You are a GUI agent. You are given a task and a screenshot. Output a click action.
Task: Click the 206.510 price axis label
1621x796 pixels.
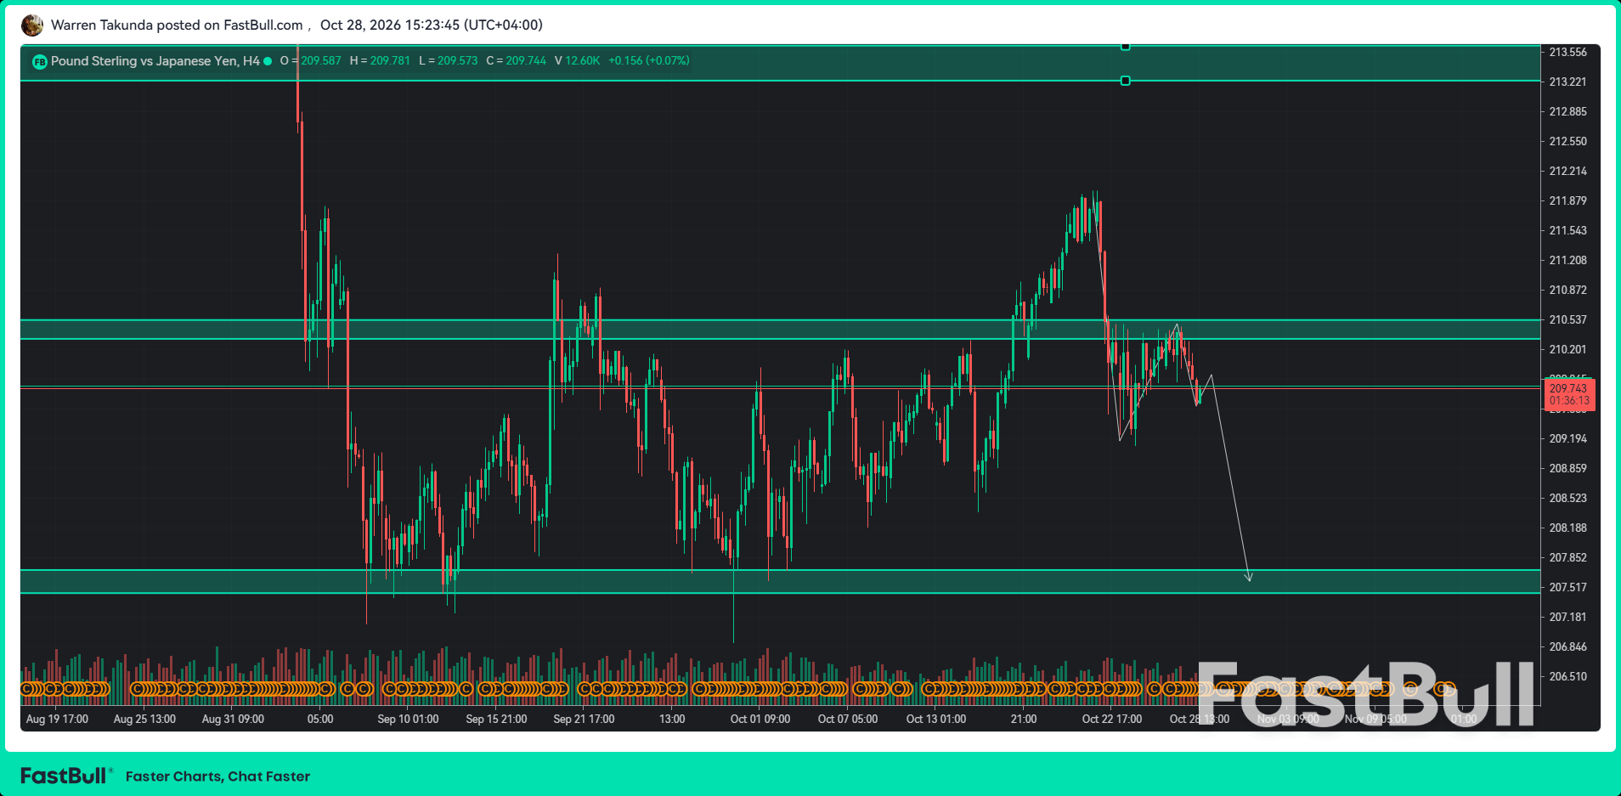(1568, 676)
